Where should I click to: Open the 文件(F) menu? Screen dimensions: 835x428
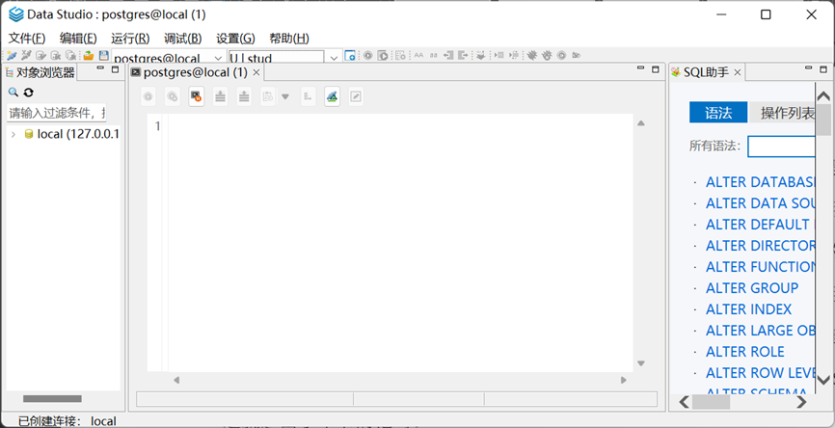(27, 39)
